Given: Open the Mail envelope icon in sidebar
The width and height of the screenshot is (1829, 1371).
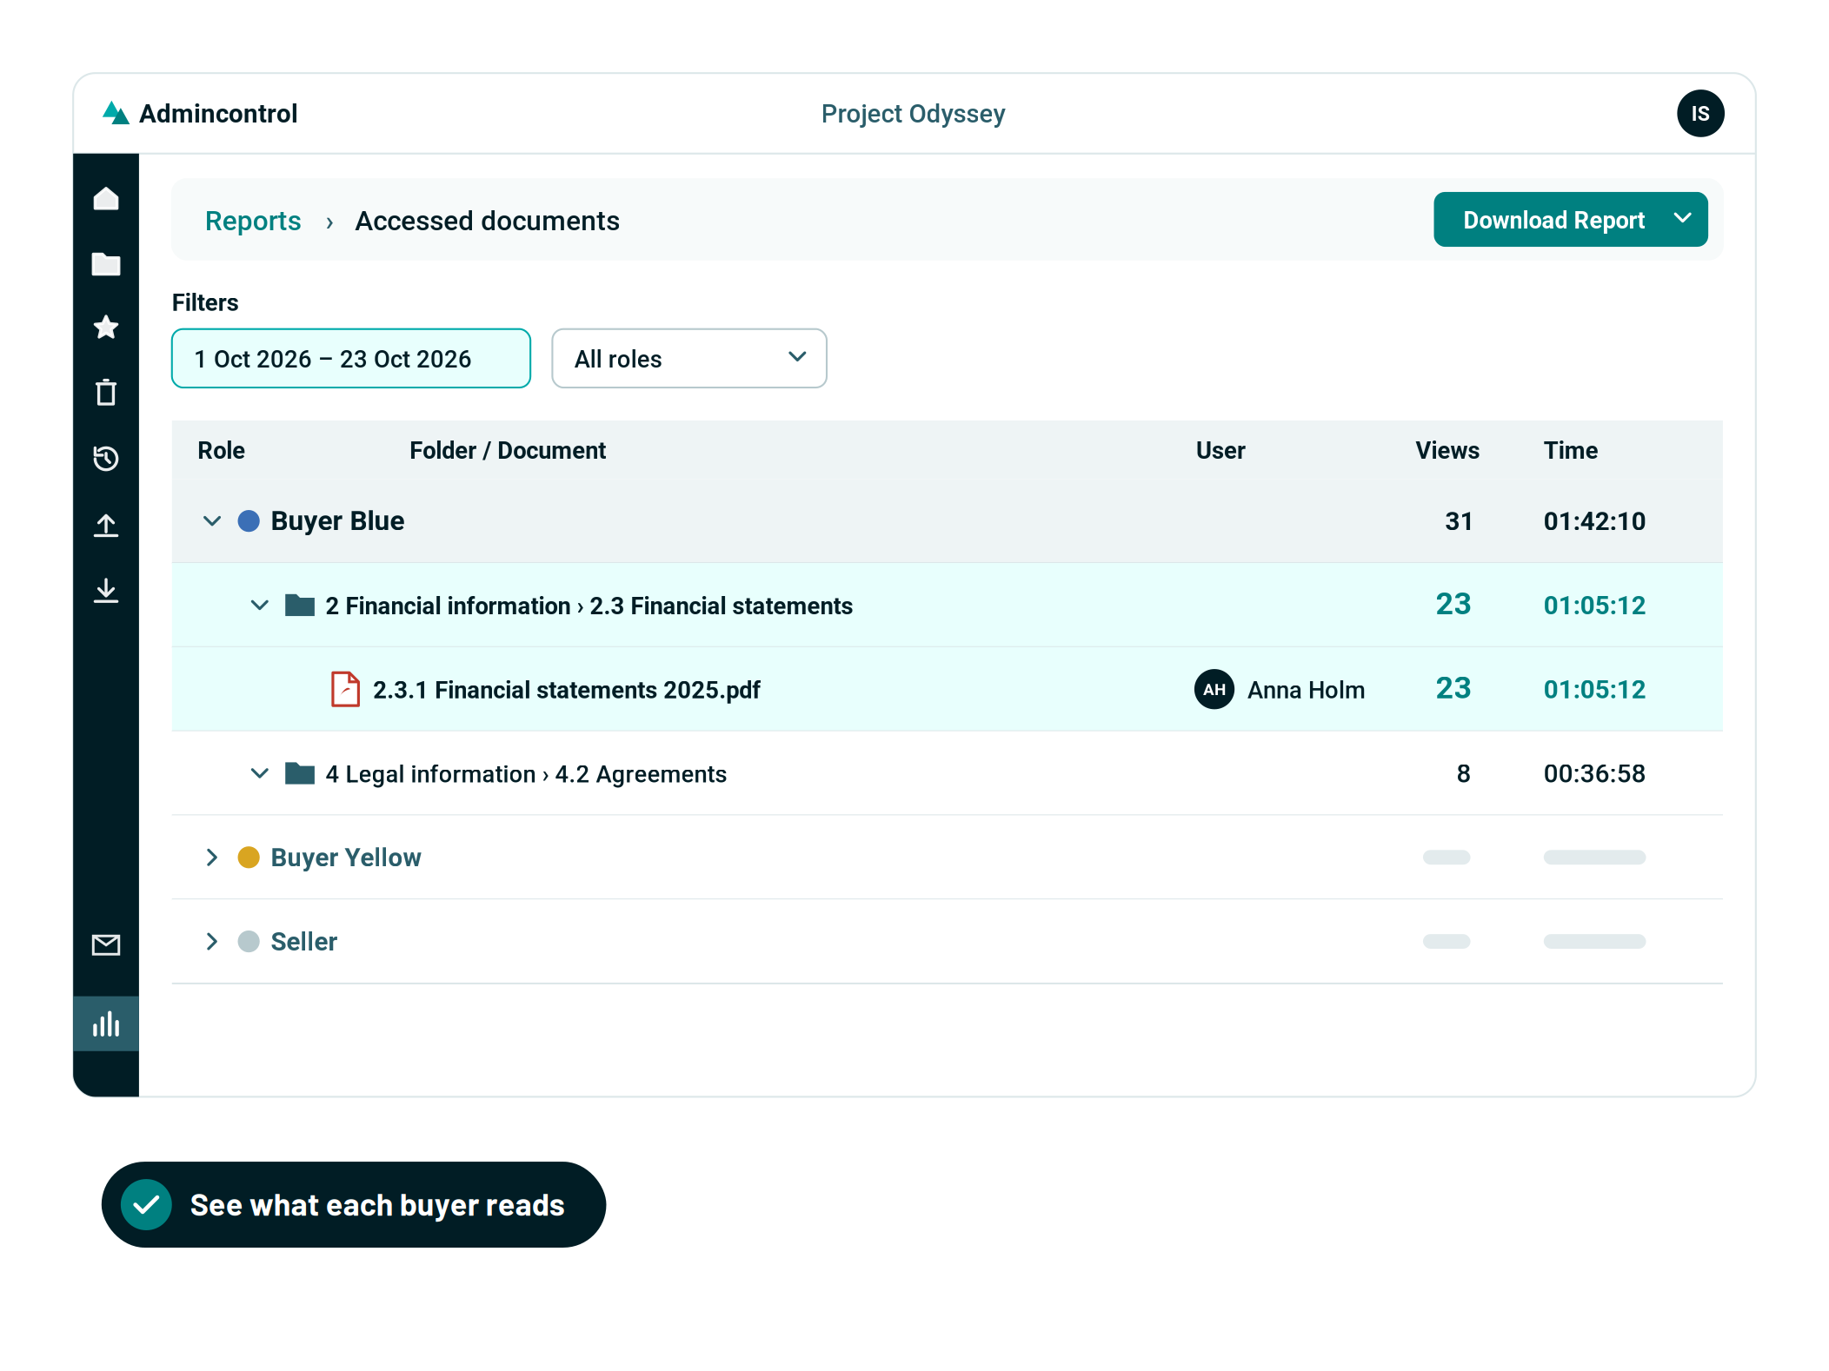Looking at the screenshot, I should (x=106, y=944).
